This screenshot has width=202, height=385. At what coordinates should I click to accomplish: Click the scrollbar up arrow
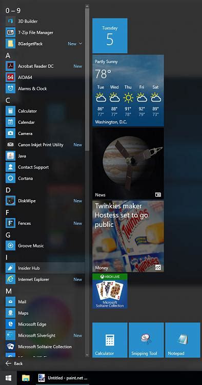[87, 6]
